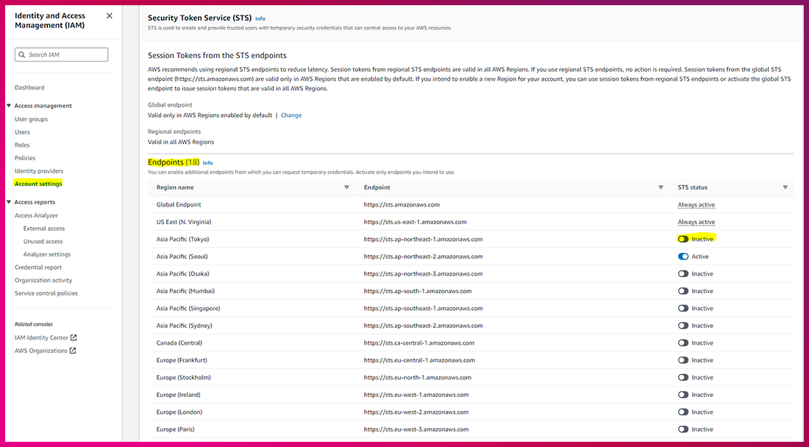Click Change link for Global endpoint
Image resolution: width=809 pixels, height=447 pixels.
tap(291, 115)
